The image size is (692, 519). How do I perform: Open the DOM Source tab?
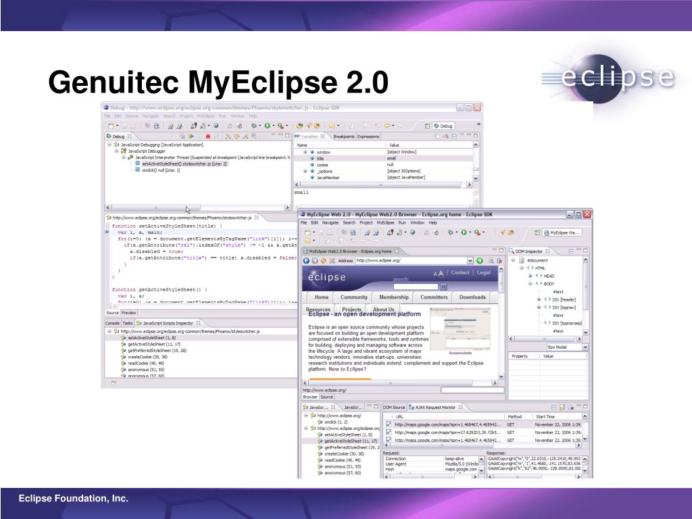click(394, 407)
